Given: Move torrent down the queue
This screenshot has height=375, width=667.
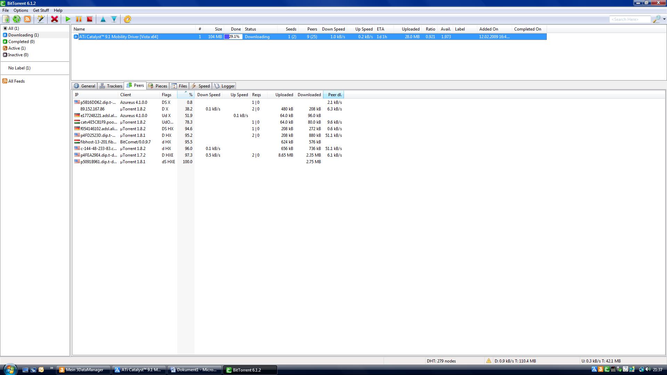Looking at the screenshot, I should click(x=114, y=19).
